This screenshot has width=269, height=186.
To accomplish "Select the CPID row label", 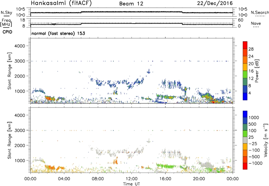I will coord(7,32).
